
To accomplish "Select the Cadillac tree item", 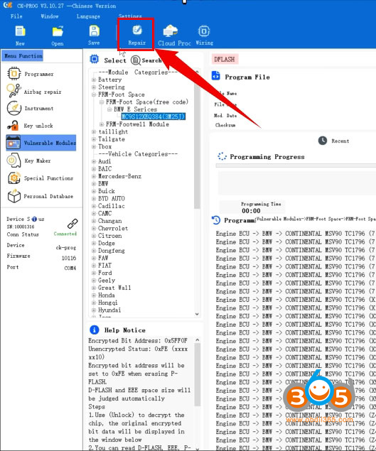I will pyautogui.click(x=112, y=206).
